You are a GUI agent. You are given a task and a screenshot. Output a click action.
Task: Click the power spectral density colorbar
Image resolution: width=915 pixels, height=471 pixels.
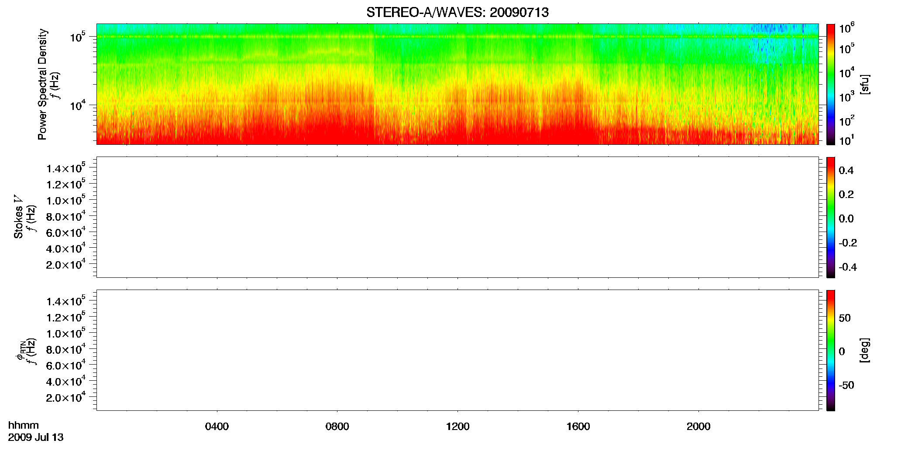(x=831, y=84)
